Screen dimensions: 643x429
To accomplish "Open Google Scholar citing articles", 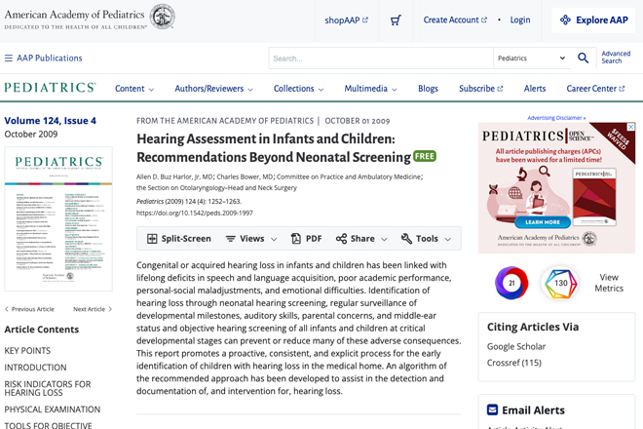I will 516,346.
